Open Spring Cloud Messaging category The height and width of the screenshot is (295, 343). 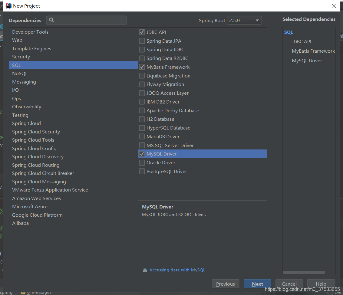click(73, 182)
